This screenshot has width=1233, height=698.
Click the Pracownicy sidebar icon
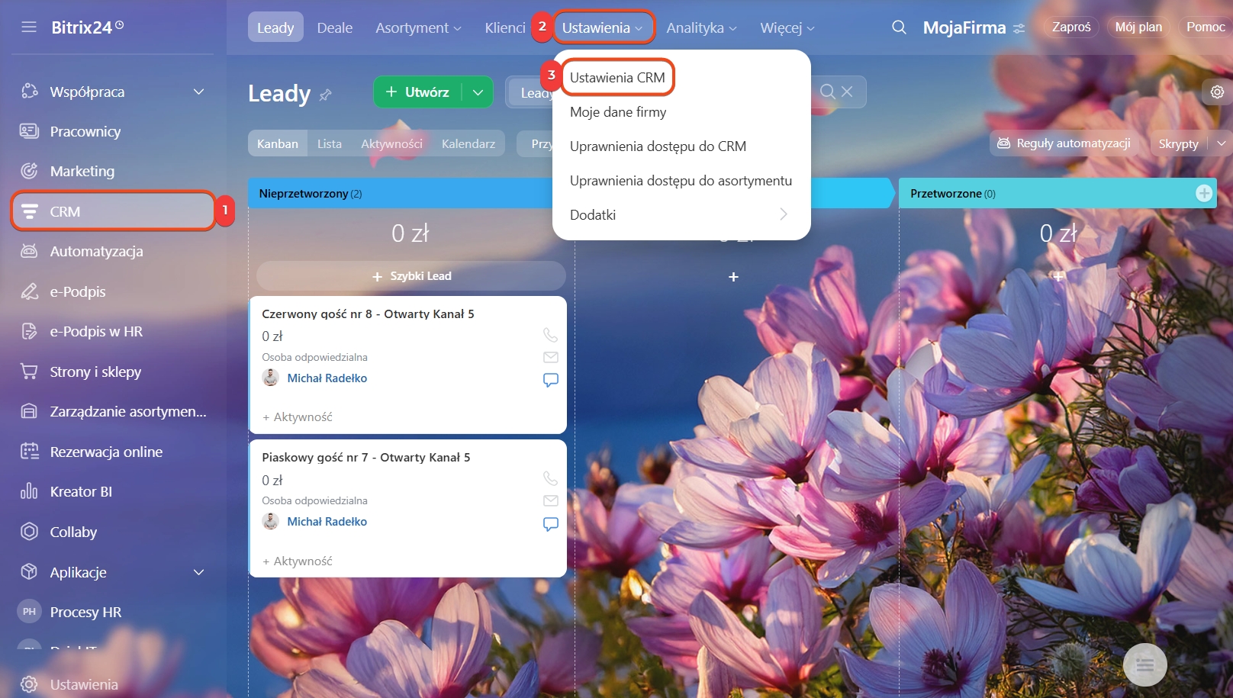click(29, 131)
